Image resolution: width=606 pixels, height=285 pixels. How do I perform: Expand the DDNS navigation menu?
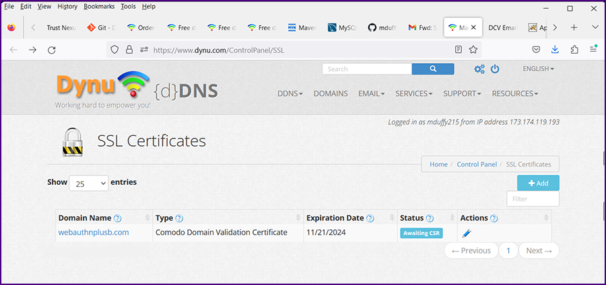point(290,94)
